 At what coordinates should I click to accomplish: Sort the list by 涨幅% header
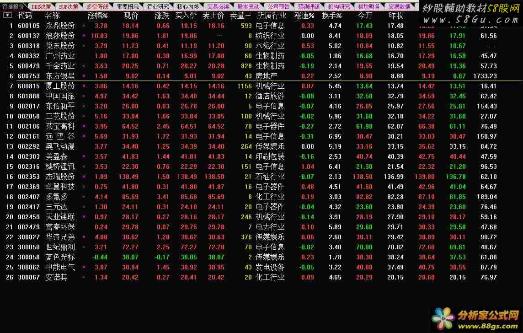point(97,16)
